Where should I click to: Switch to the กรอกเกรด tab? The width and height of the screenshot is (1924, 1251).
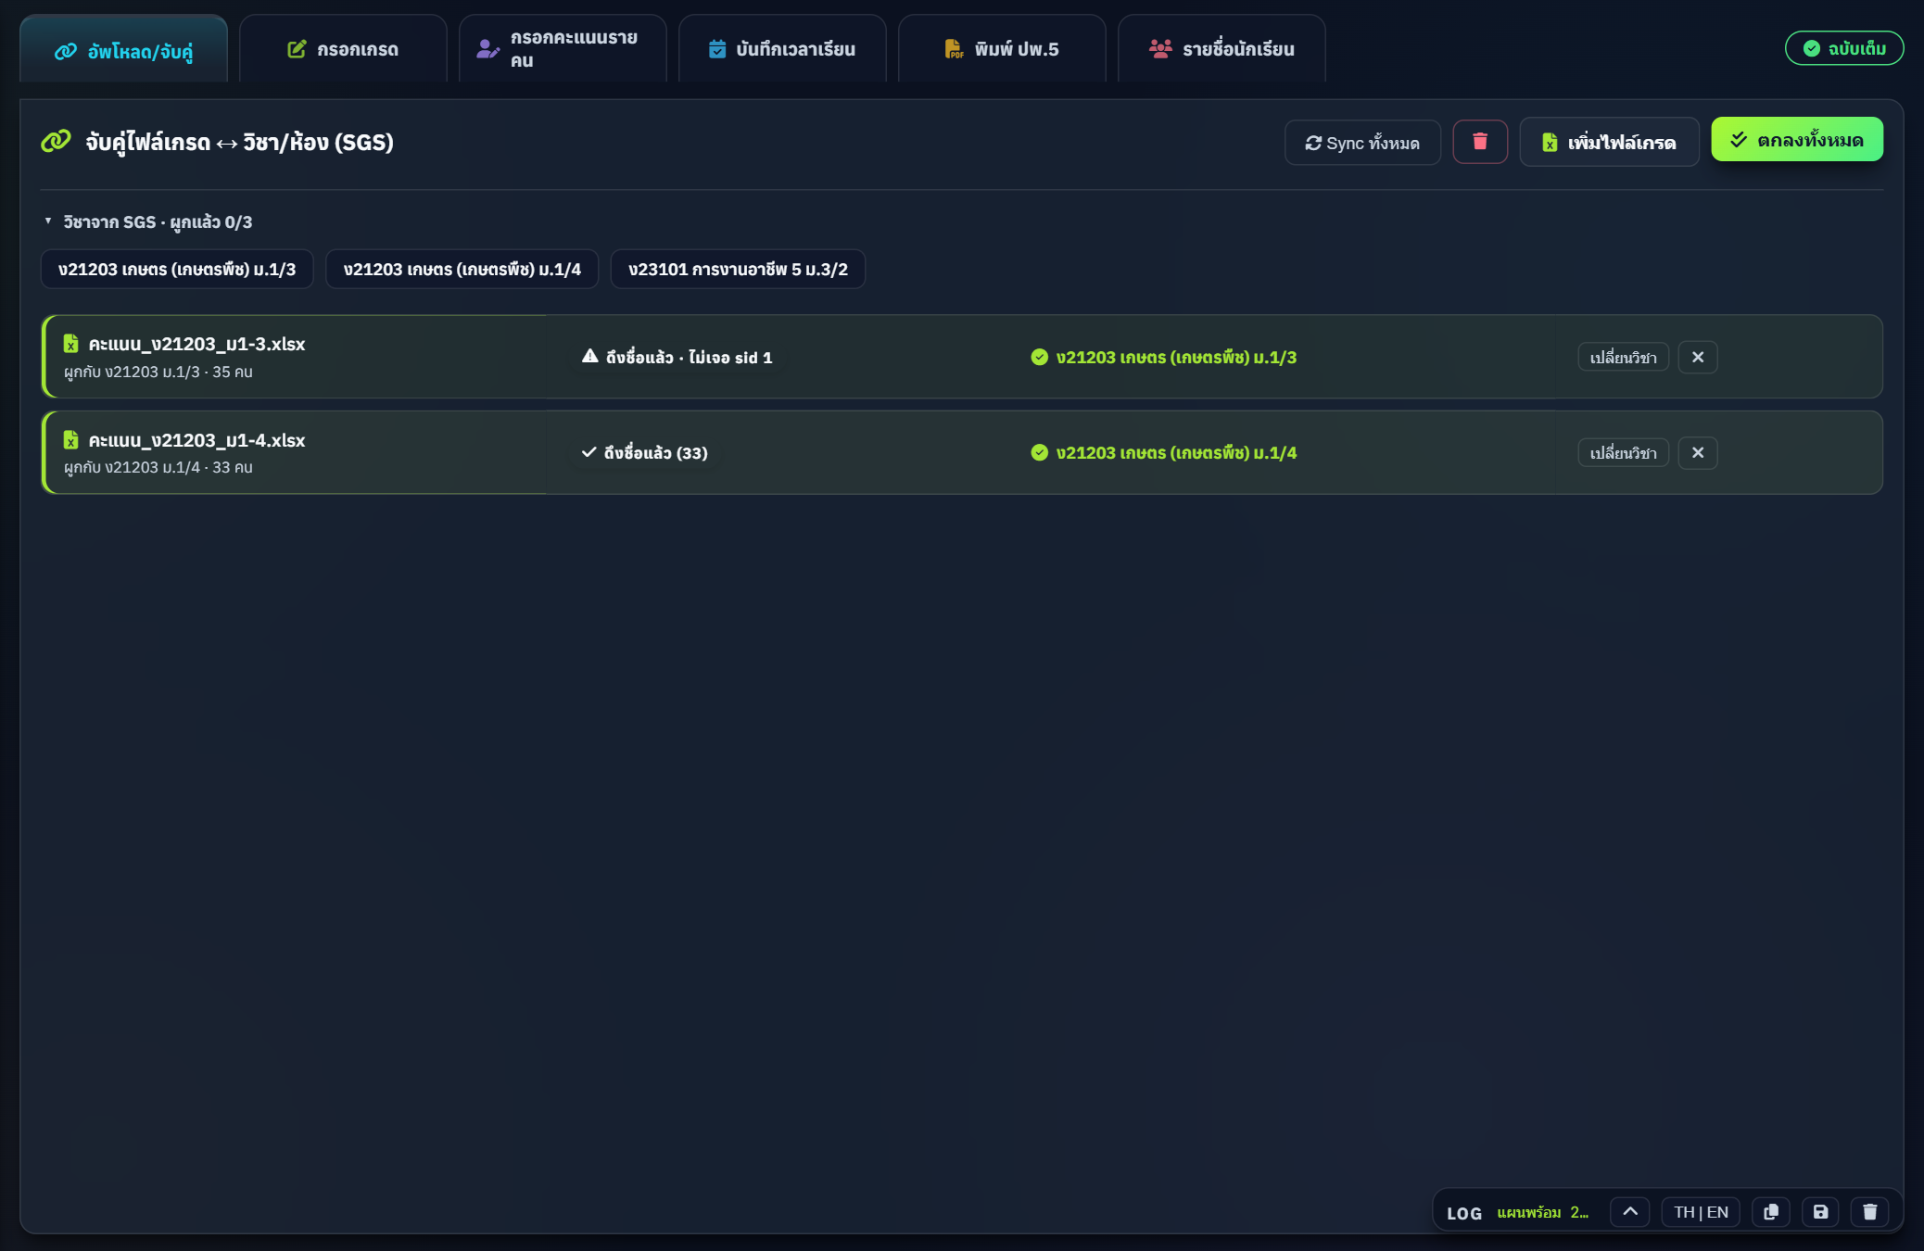tap(343, 49)
